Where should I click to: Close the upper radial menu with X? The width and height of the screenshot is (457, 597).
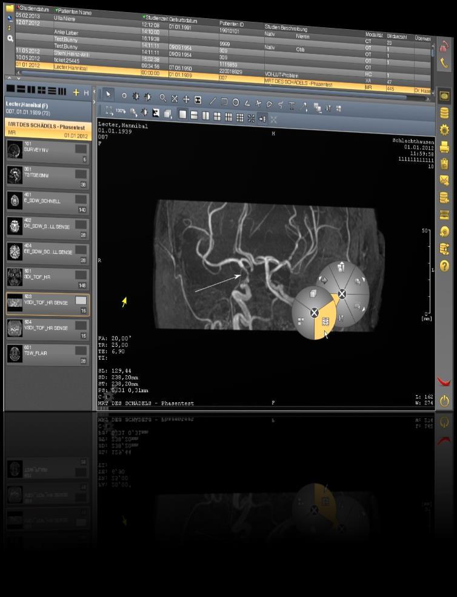click(x=342, y=294)
